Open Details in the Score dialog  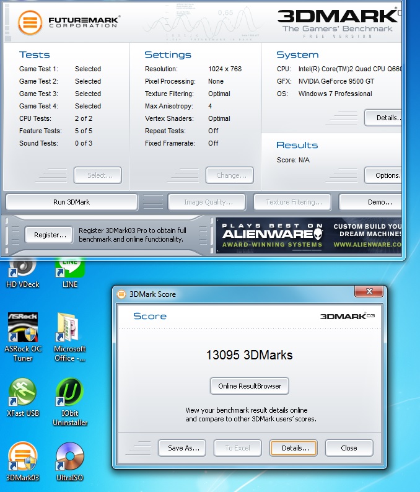(x=294, y=448)
